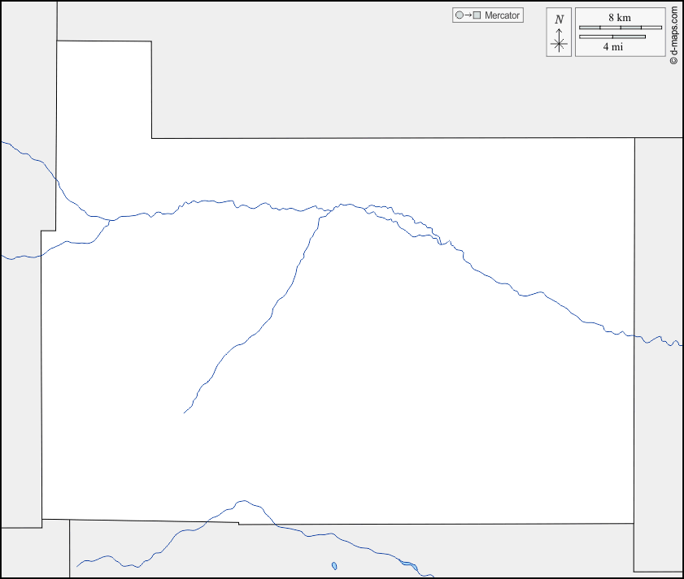
Task: Click the 4 mi scale bar
Action: click(x=612, y=37)
